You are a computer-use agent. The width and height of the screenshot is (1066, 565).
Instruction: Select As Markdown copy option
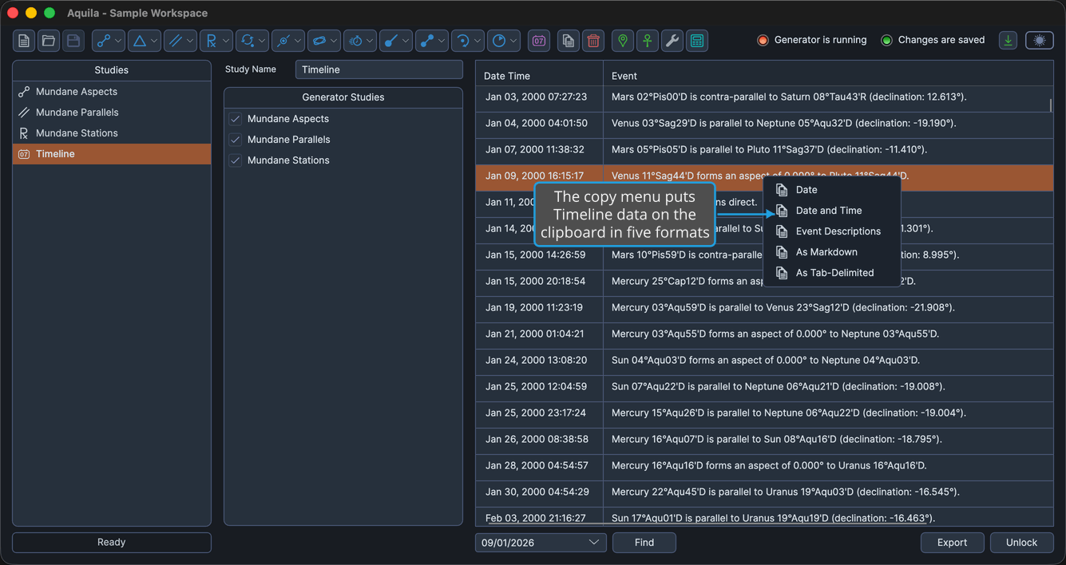832,252
